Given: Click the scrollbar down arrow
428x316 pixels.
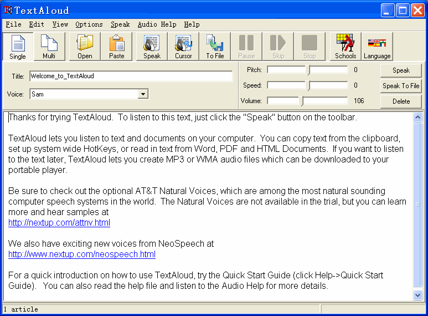Looking at the screenshot, I should point(417,295).
